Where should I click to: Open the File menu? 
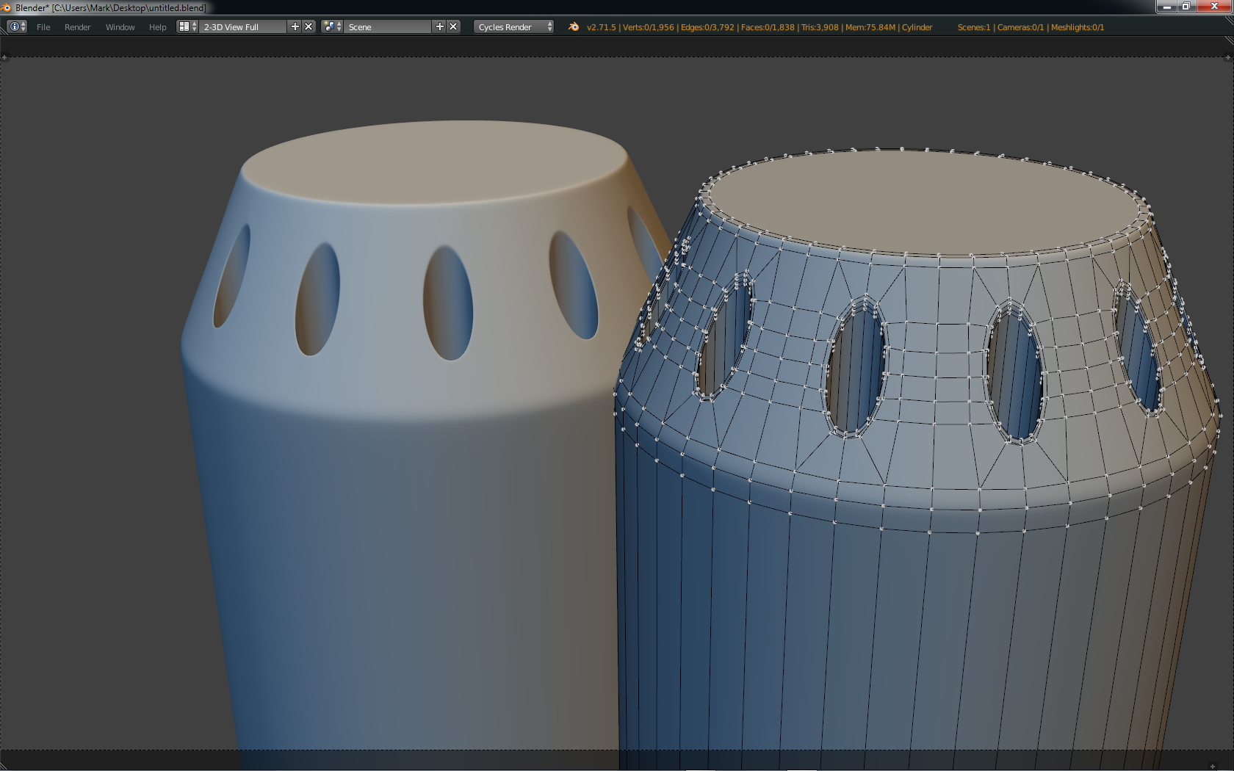43,27
